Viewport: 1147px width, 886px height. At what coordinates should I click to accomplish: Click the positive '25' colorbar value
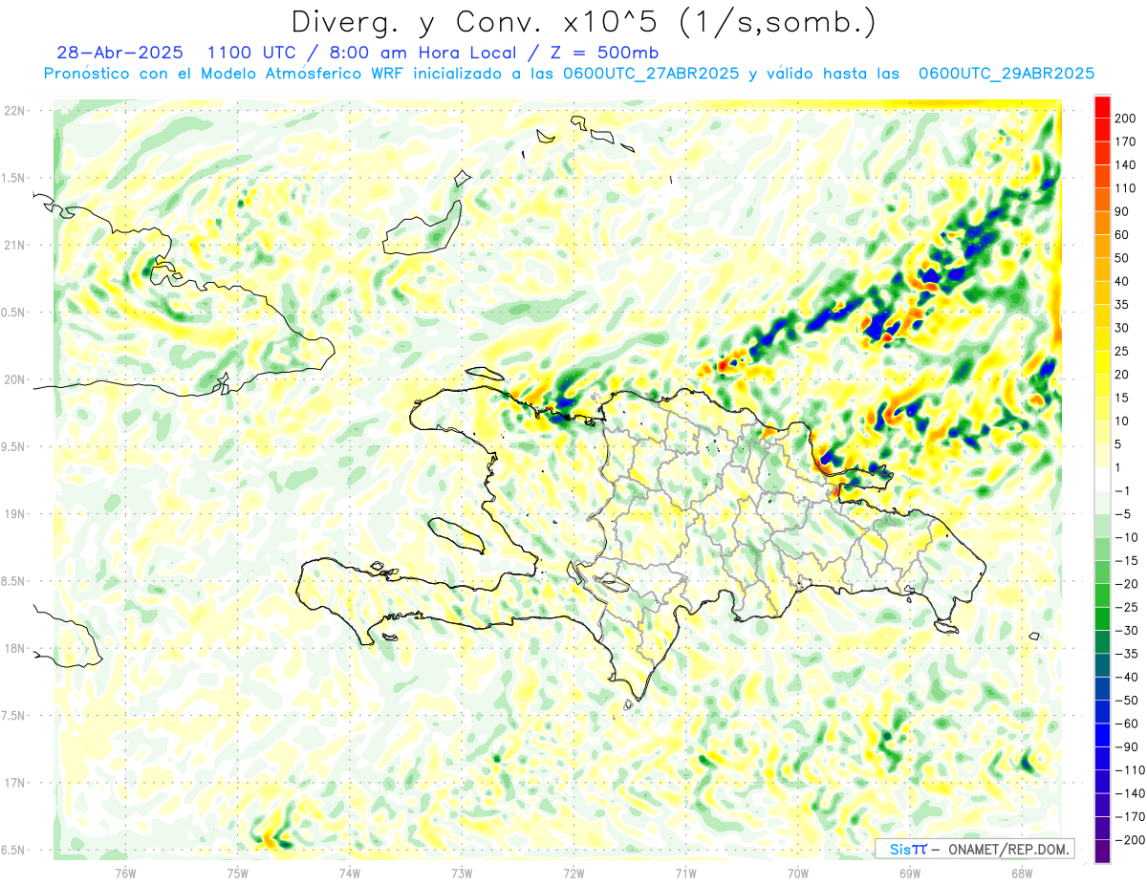pyautogui.click(x=1122, y=351)
